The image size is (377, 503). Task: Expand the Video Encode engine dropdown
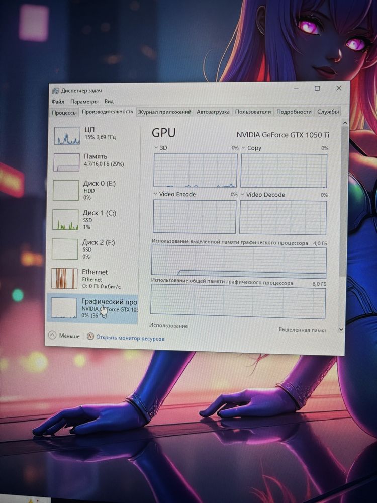point(155,194)
